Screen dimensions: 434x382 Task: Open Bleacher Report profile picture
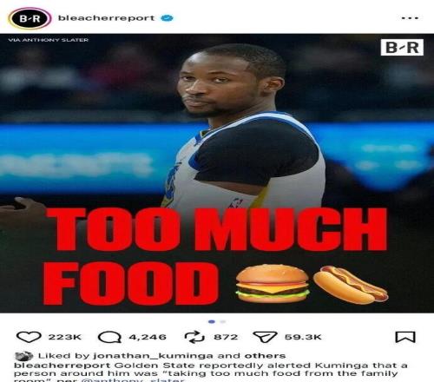coord(30,18)
